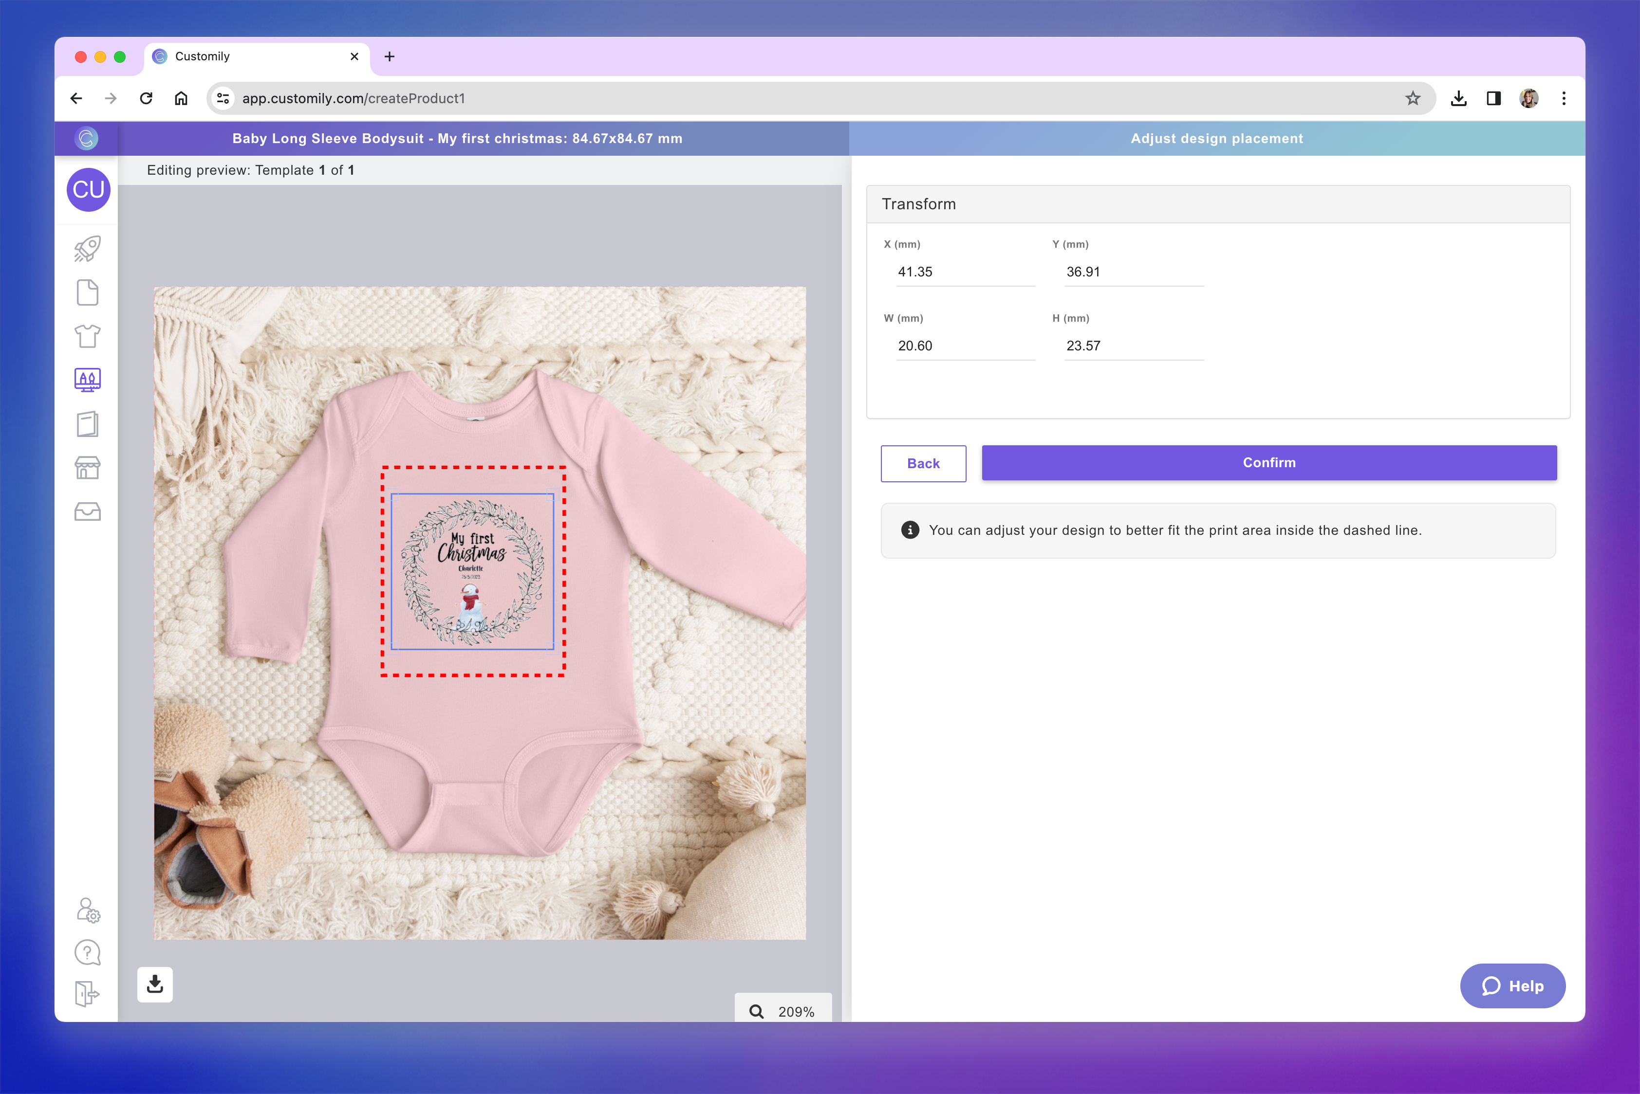Download the preview image

coord(155,985)
